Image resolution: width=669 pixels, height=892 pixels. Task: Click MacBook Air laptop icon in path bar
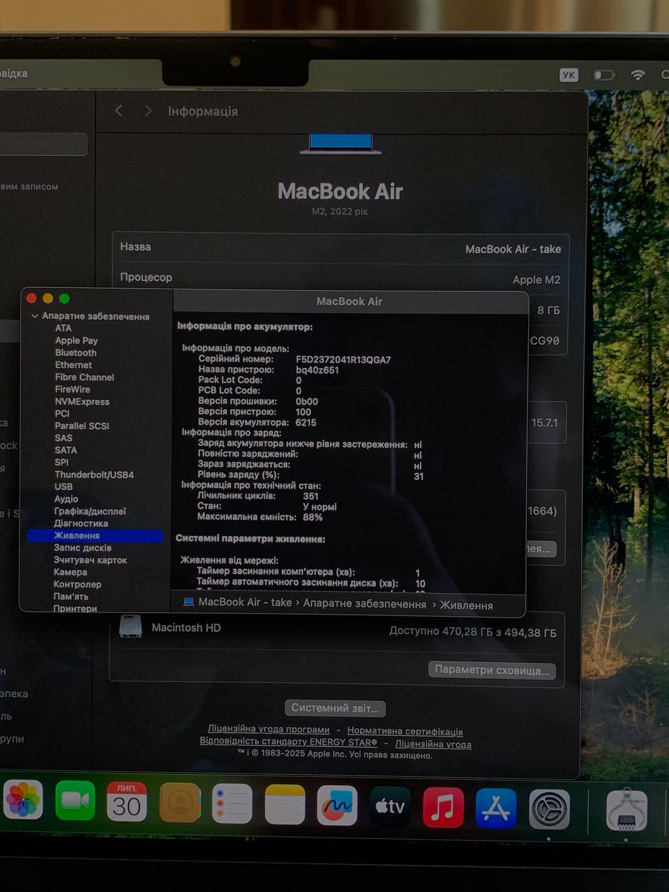[188, 601]
